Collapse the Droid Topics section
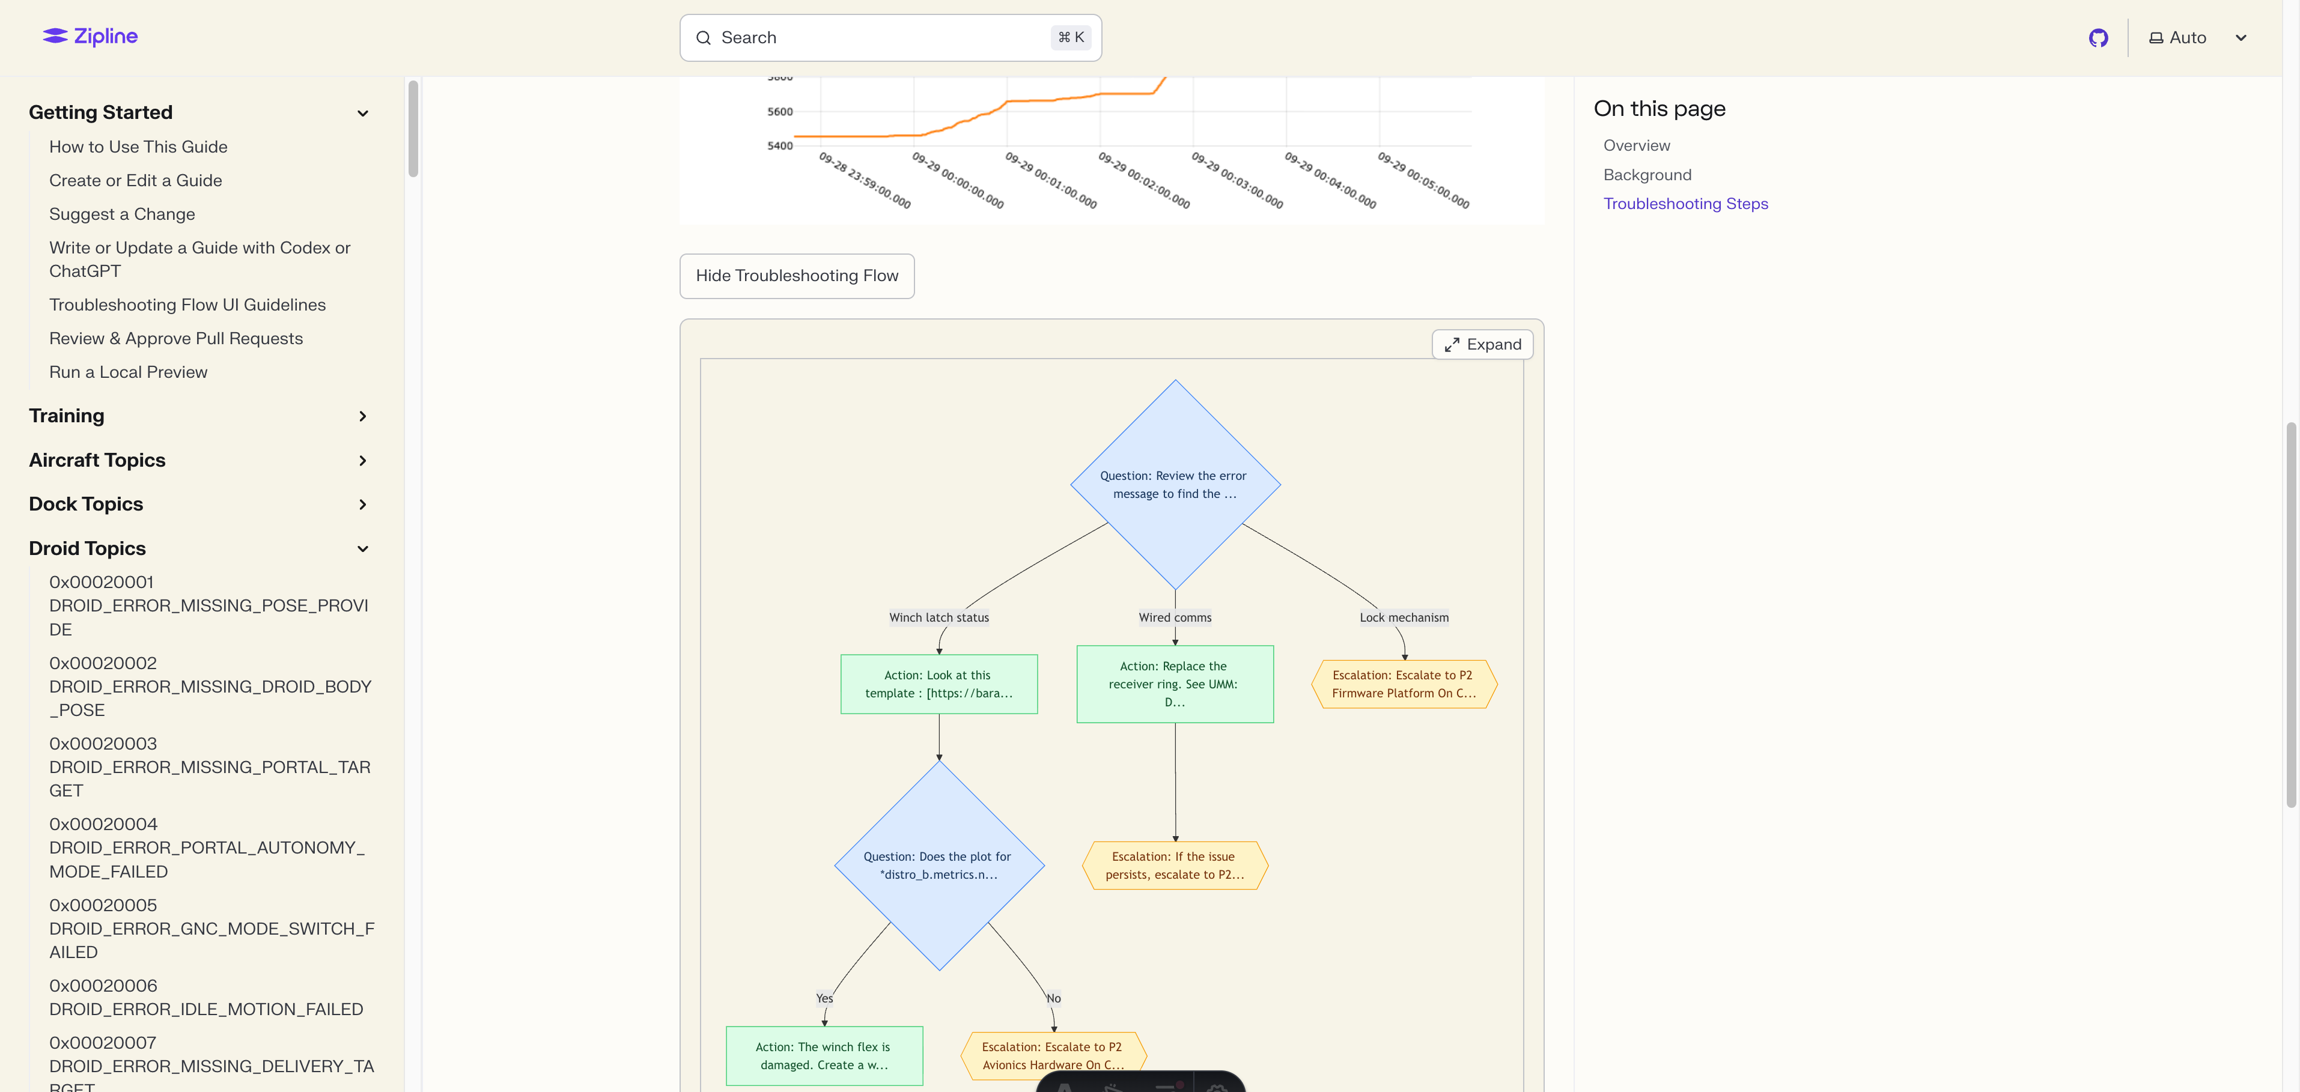Screen dimensions: 2300x1092 point(362,549)
